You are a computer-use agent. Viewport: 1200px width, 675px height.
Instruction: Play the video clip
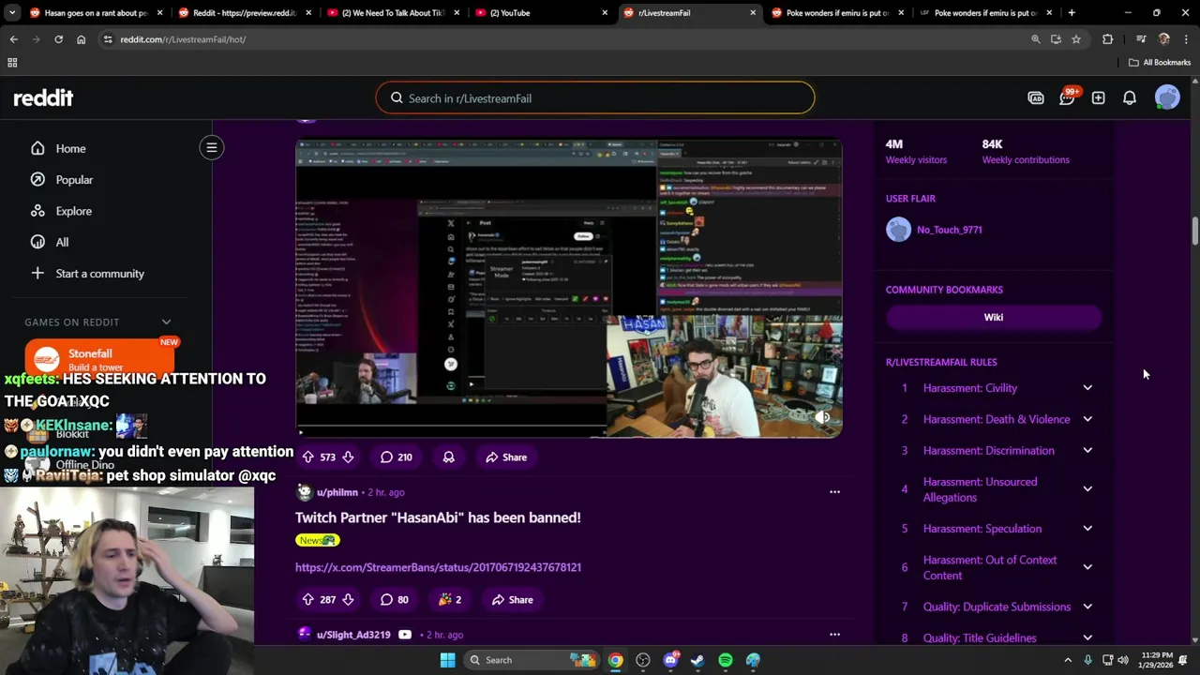(301, 432)
